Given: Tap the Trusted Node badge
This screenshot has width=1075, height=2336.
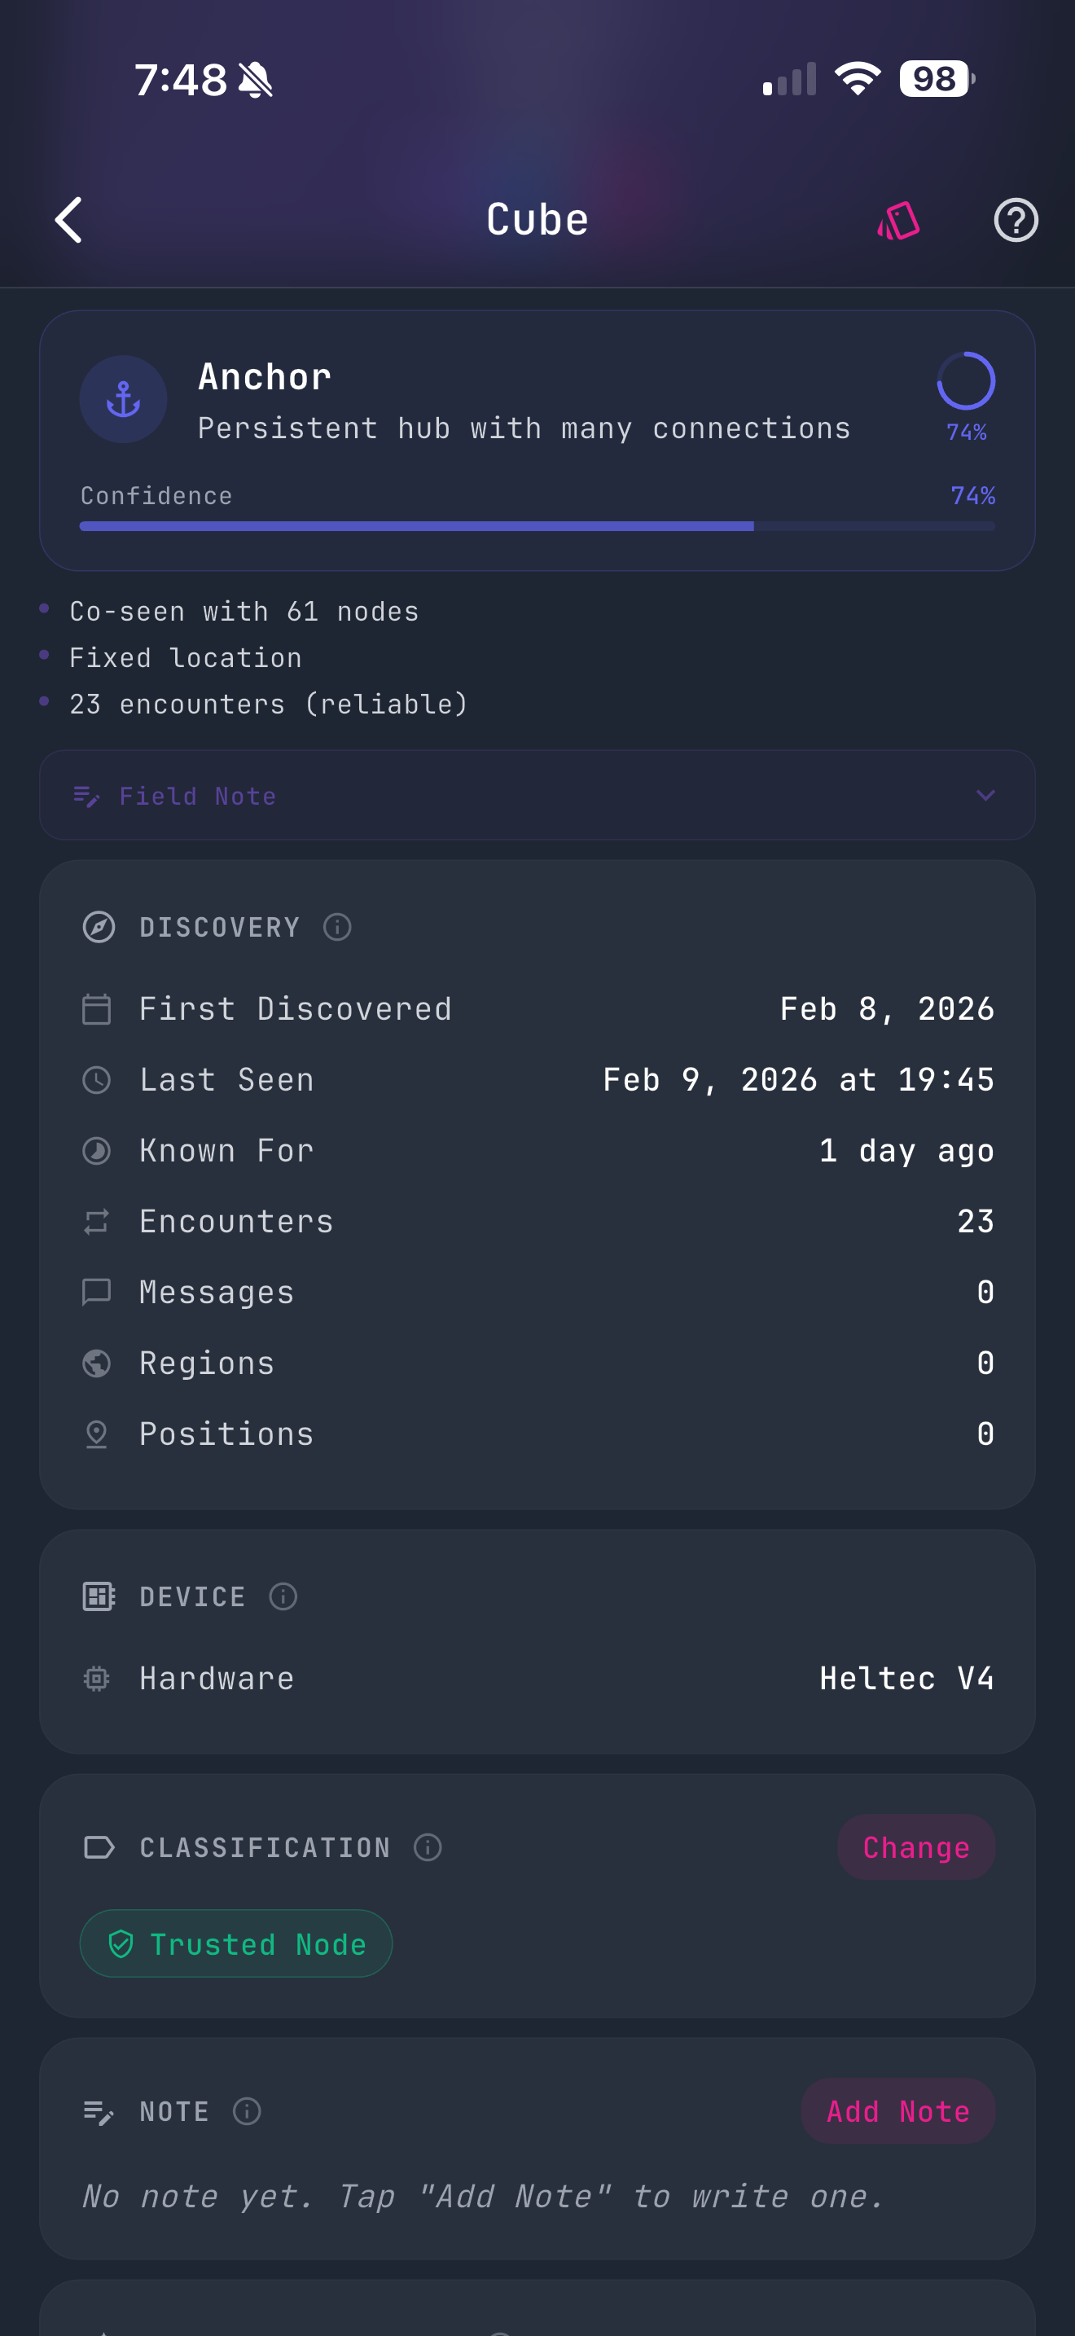Looking at the screenshot, I should click(x=235, y=1943).
